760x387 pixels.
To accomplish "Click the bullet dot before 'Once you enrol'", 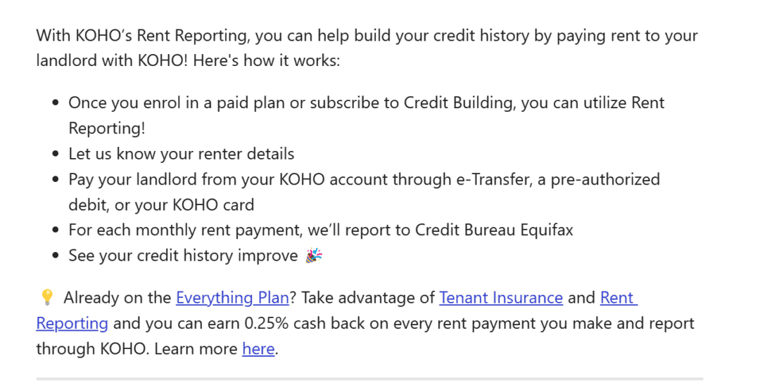I will tap(56, 103).
